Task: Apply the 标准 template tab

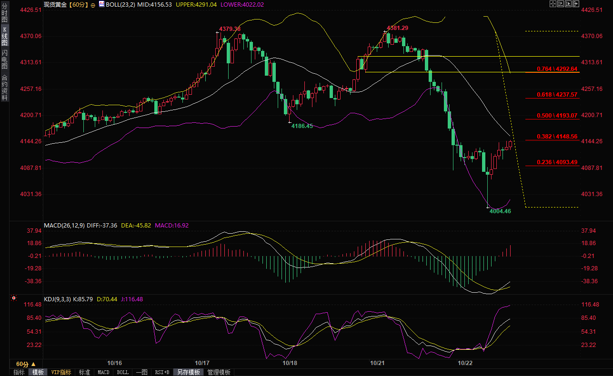Action: [x=84, y=372]
